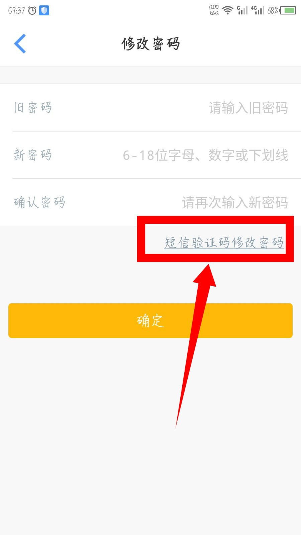Tap the 68% battery percentage text
The height and width of the screenshot is (535, 301).
[x=273, y=11]
